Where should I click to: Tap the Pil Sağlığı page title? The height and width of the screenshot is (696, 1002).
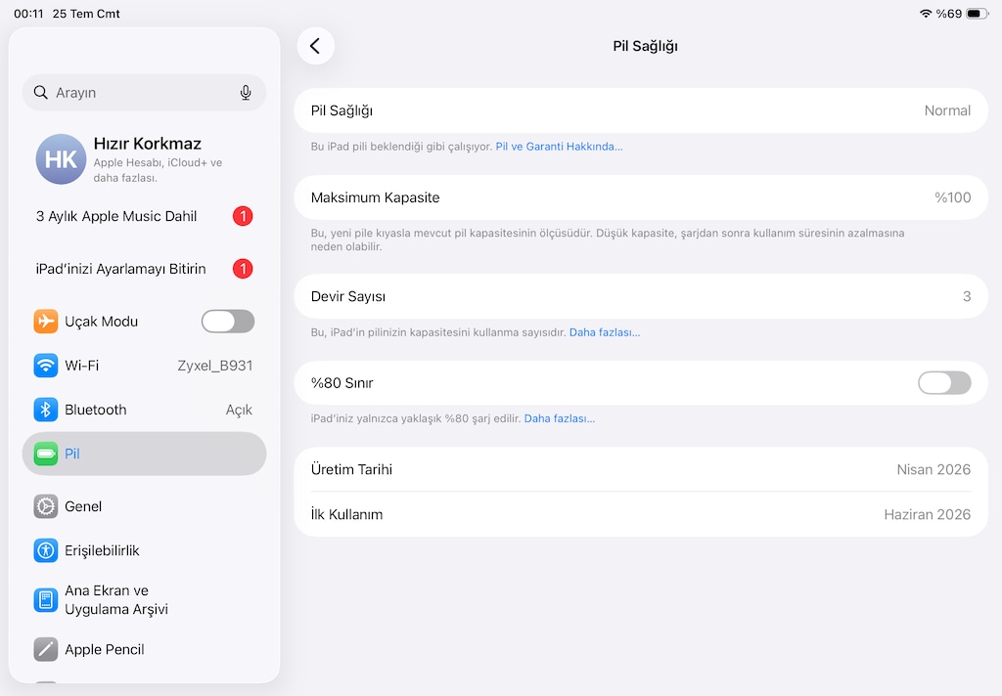coord(645,46)
